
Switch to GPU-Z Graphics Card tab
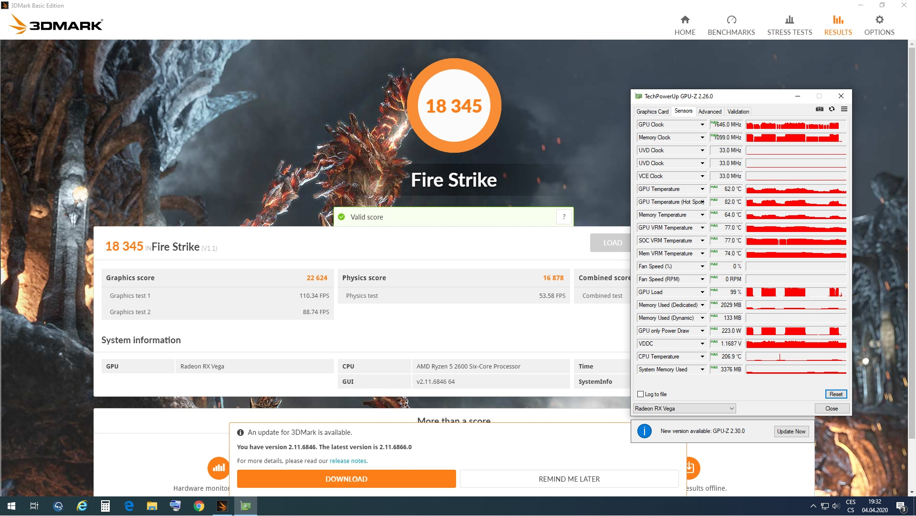(x=652, y=112)
